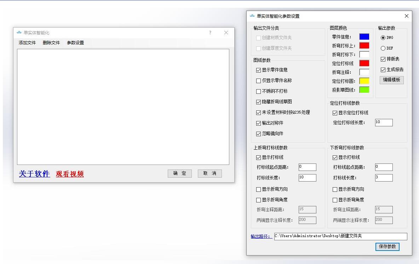Click the 输出路径 text field
419x264 pixels.
tap(340, 236)
